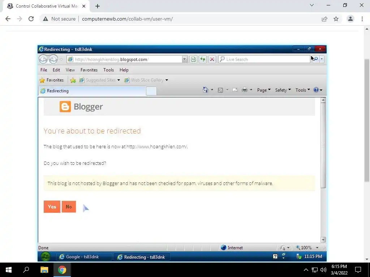Open Chrome taskbar icon
370x277 pixels.
point(62,270)
